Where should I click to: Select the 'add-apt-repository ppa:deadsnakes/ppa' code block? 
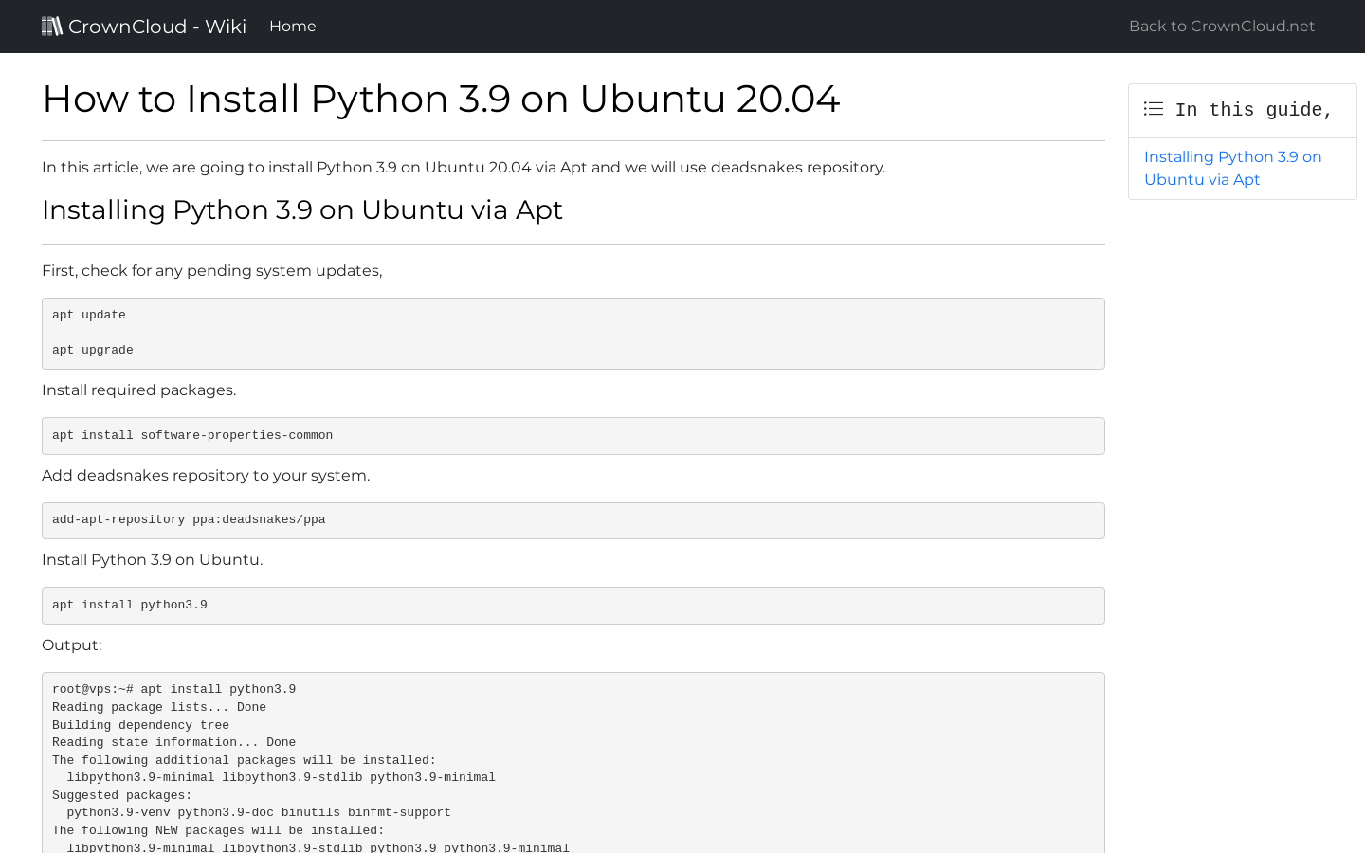(573, 520)
